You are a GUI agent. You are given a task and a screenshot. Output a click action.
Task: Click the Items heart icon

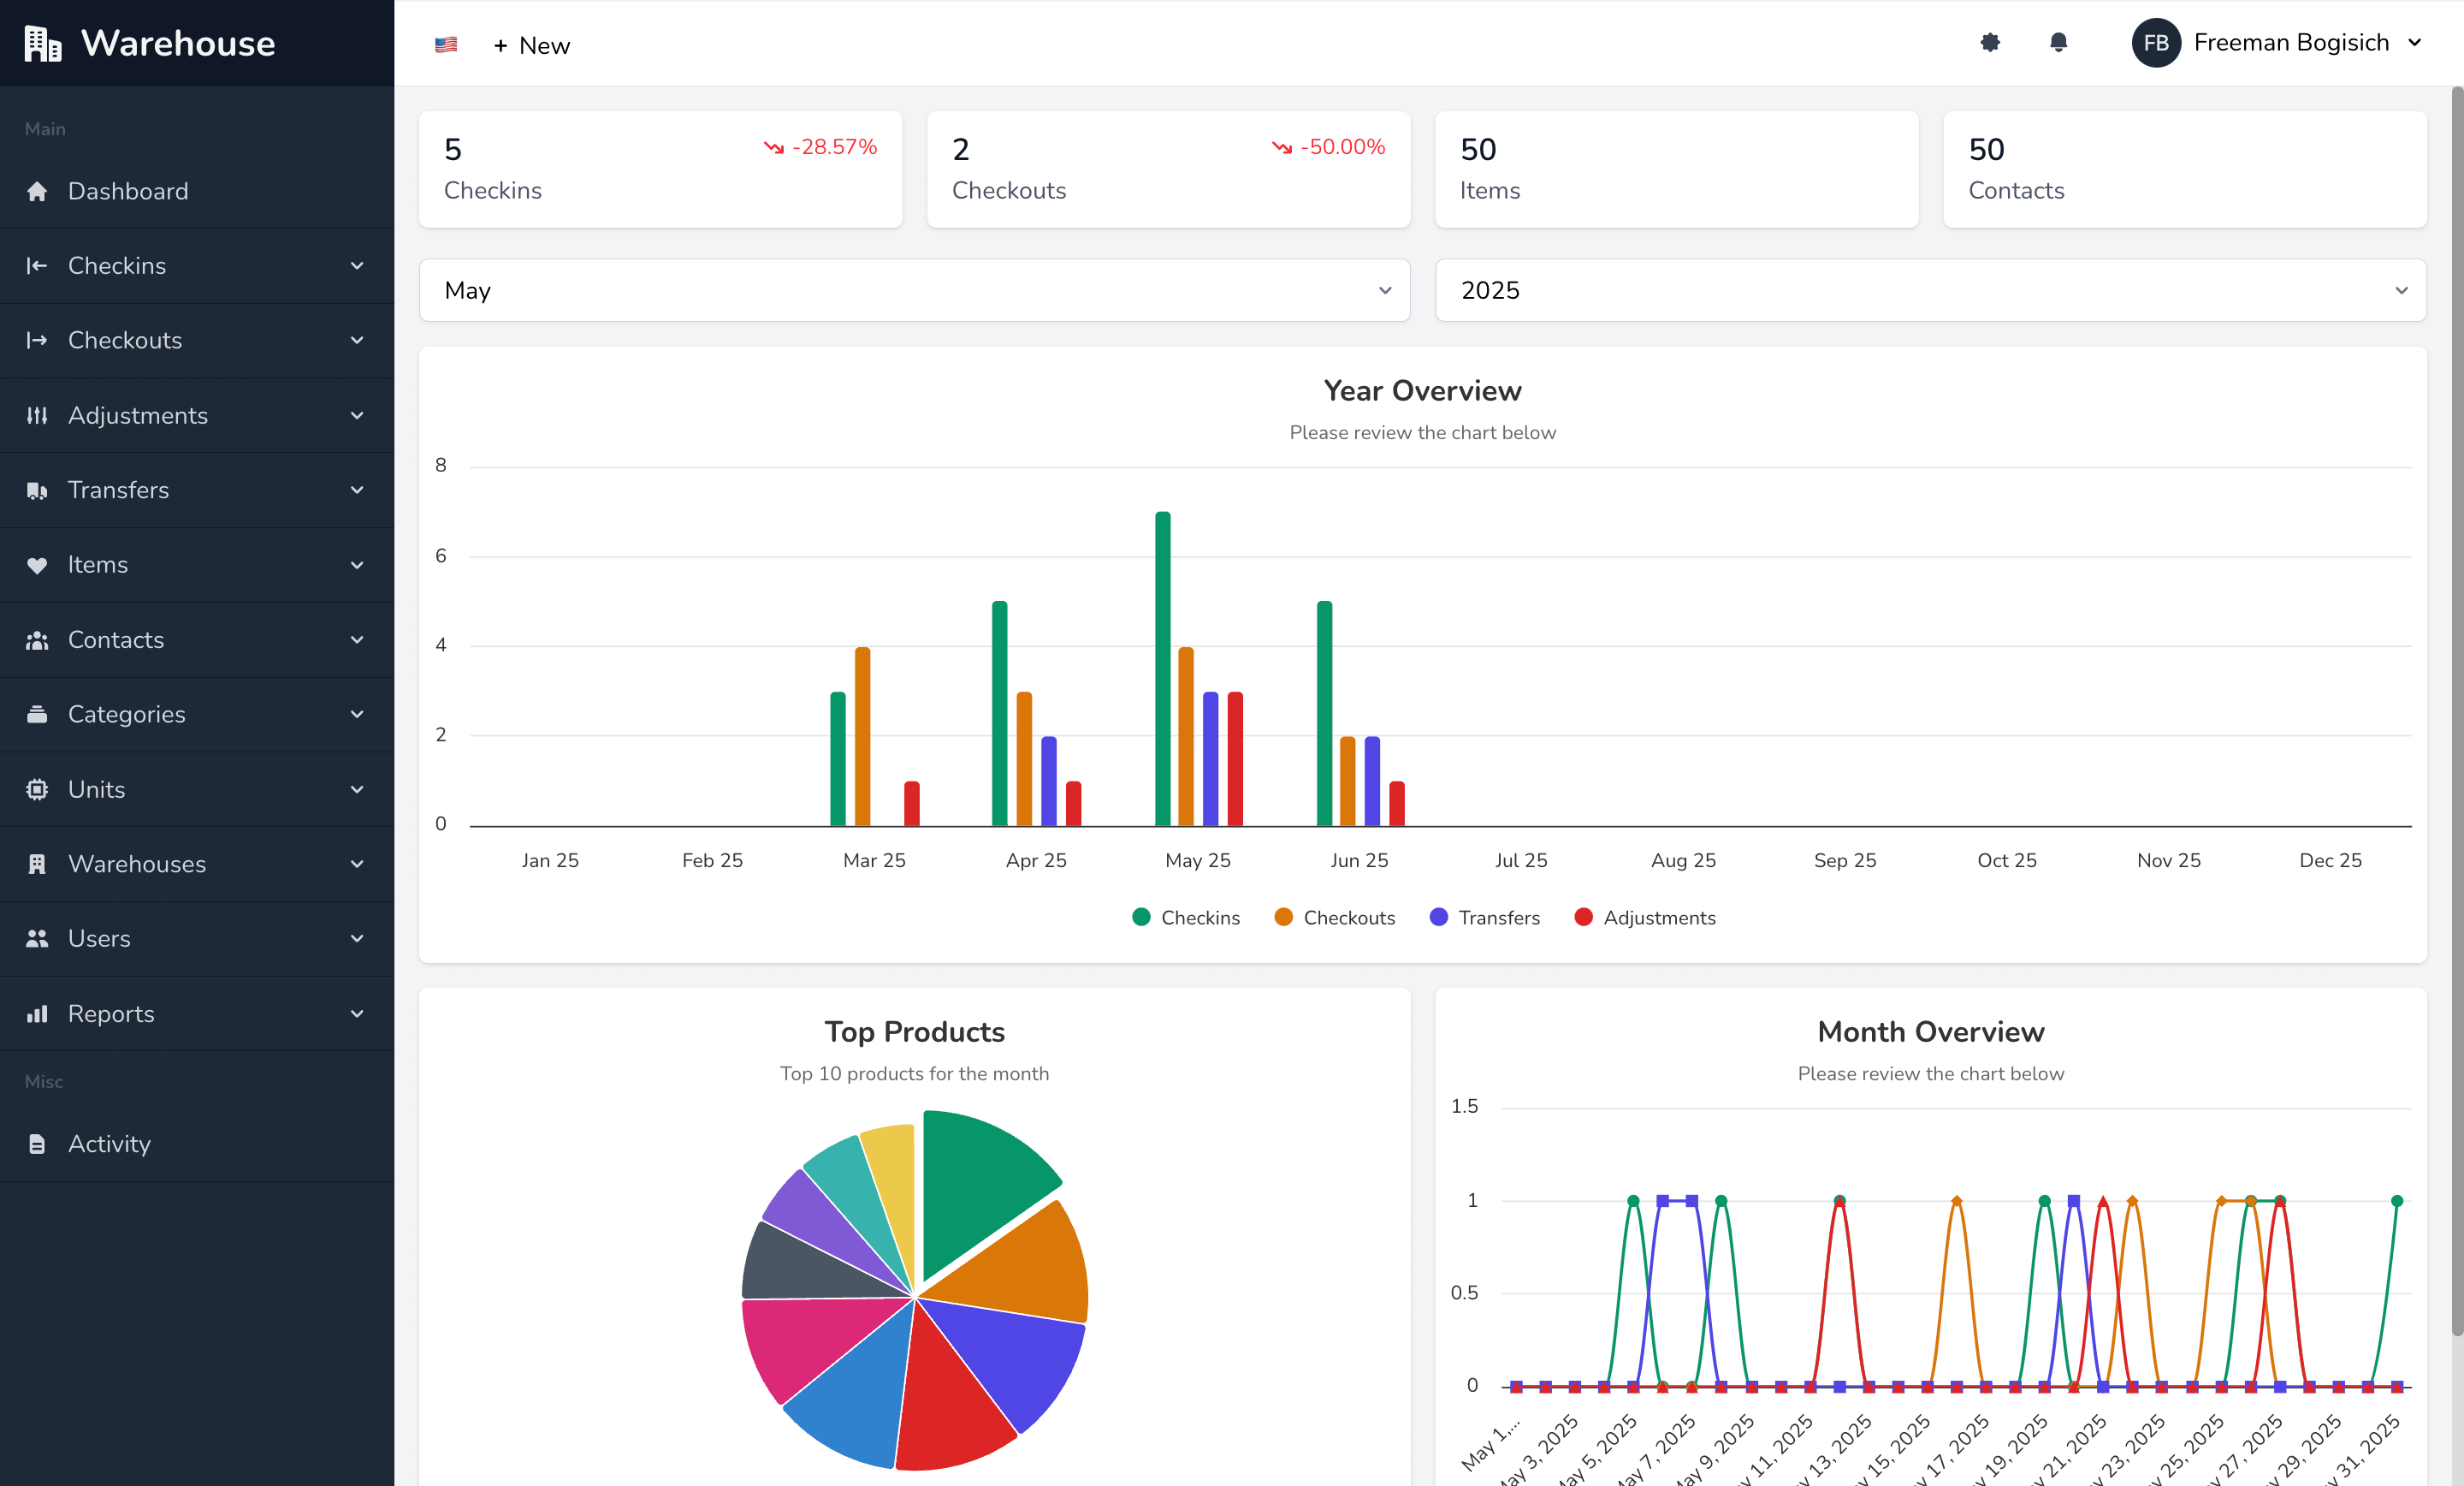point(37,565)
